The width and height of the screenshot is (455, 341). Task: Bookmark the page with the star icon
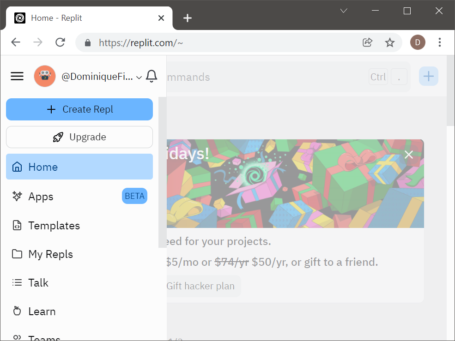click(x=390, y=42)
